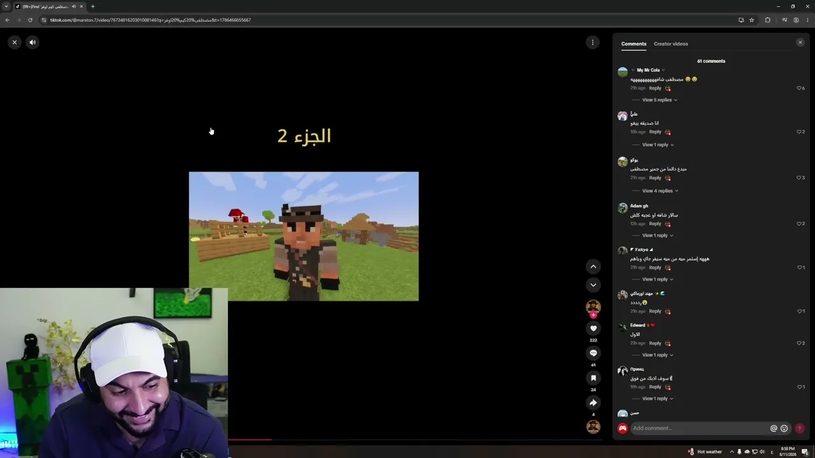
Task: Open the browser Extensions puzzle icon
Action: pos(767,20)
